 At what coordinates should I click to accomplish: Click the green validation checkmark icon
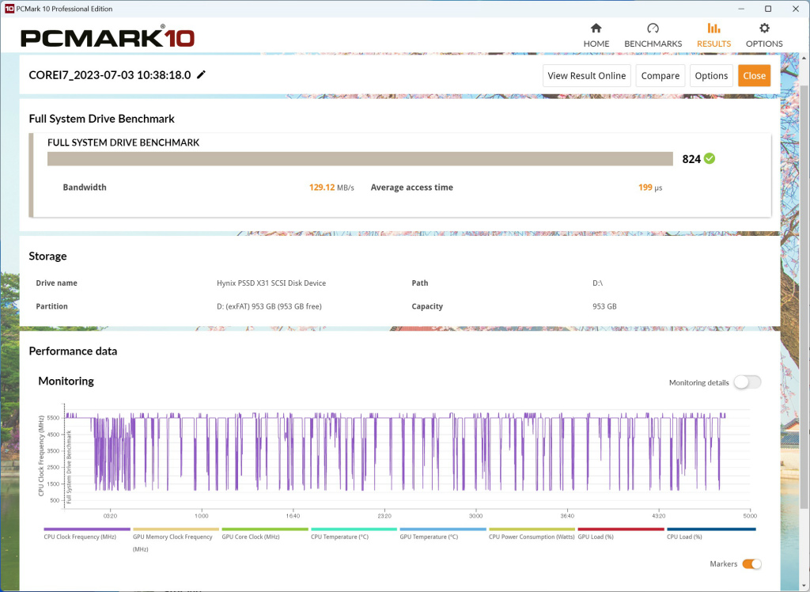tap(710, 159)
